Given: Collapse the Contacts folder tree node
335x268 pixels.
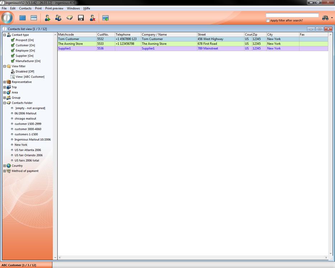Looking at the screenshot, I should 5,103.
